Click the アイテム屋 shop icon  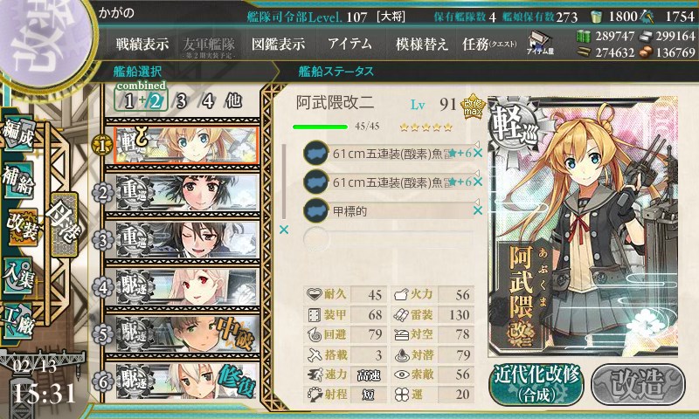tap(540, 43)
